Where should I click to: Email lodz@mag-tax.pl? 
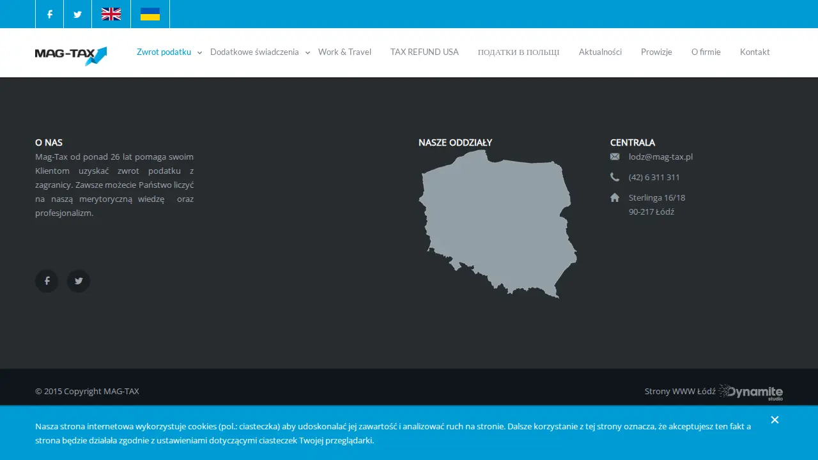point(661,157)
